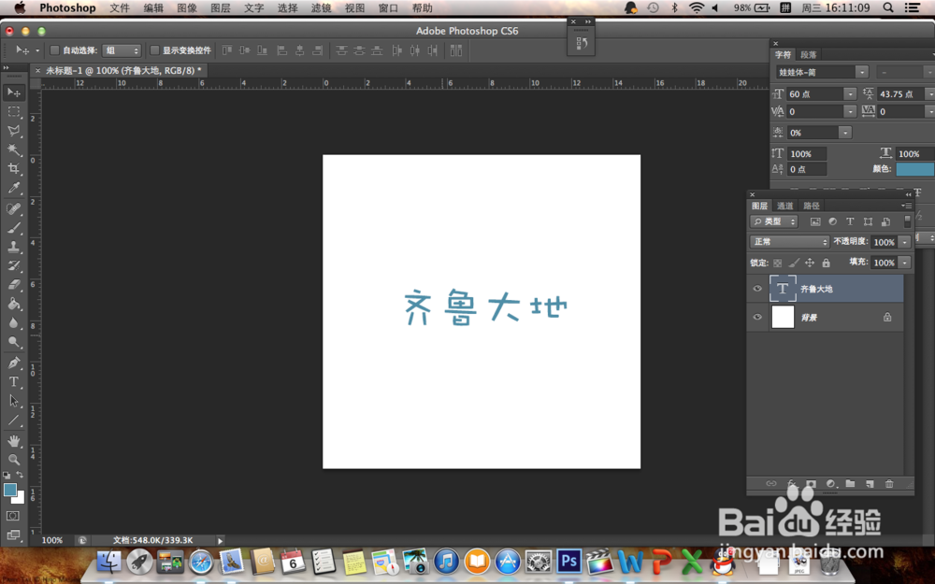Switch to the 通道 channels tab

coord(785,205)
